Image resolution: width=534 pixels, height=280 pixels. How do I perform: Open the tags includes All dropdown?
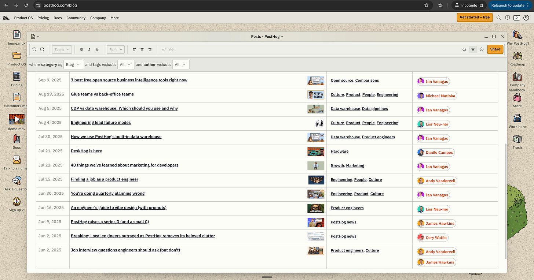[x=126, y=64]
